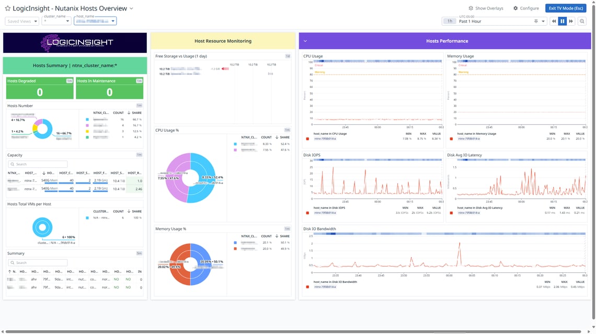Click red legend swatch under Disk Avg IO Latency
This screenshot has width=596, height=334.
[451, 213]
